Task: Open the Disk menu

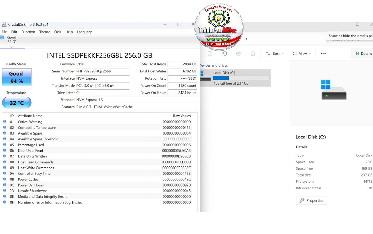Action: [x=58, y=32]
